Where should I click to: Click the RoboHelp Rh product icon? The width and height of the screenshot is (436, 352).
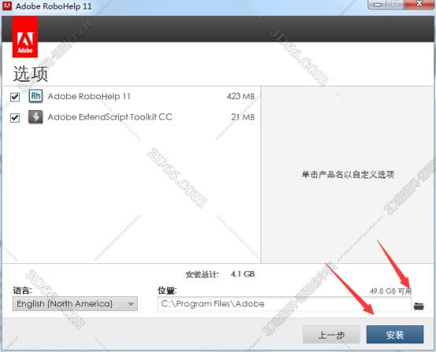(x=35, y=97)
